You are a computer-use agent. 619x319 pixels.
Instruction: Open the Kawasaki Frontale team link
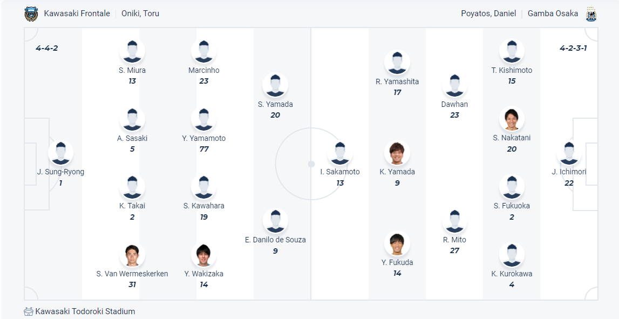77,13
